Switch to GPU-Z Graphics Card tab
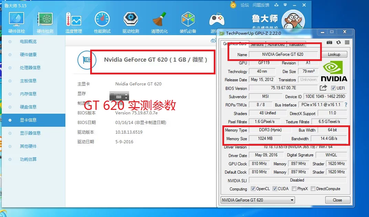This screenshot has width=369, height=217. (x=235, y=44)
